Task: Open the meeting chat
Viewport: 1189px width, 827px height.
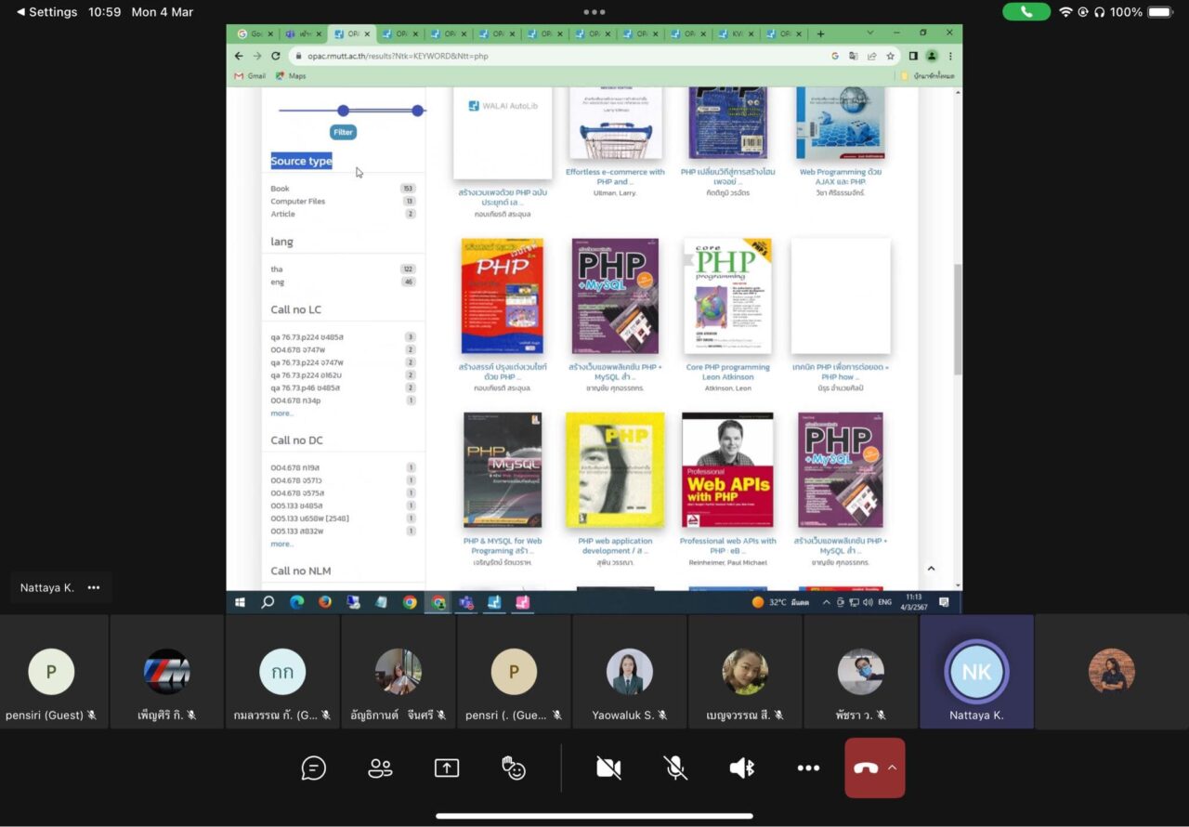Action: [x=314, y=768]
